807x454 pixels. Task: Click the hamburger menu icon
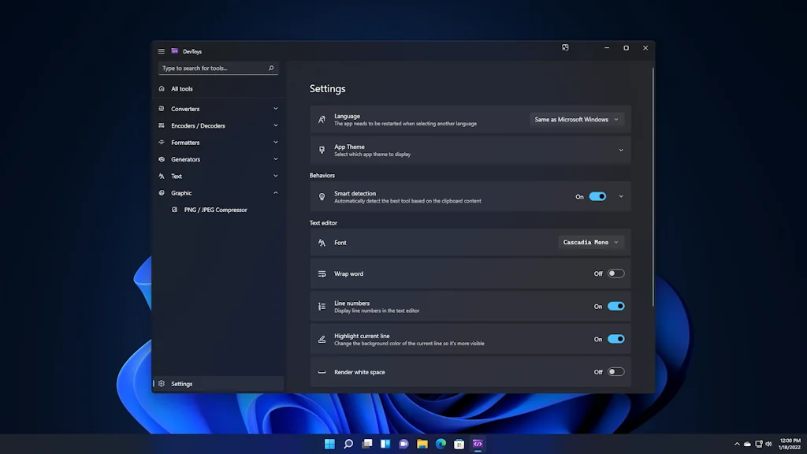click(x=162, y=51)
